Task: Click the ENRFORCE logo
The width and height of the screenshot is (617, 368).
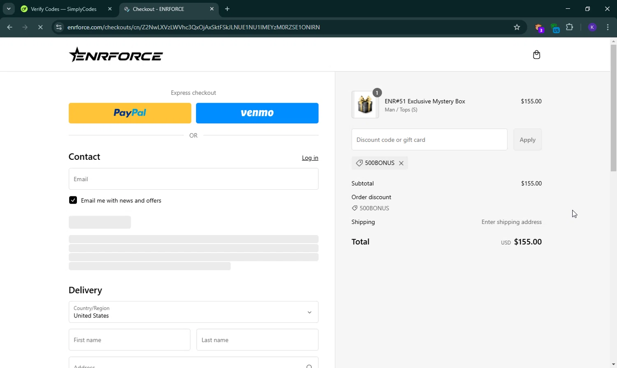Action: point(116,55)
